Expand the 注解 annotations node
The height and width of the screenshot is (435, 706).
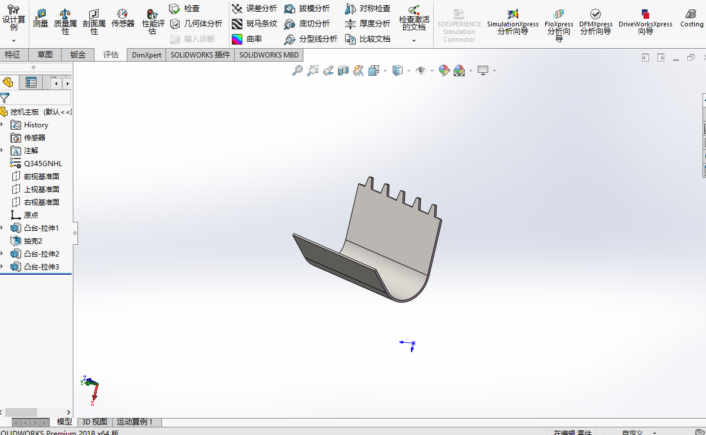[x=2, y=150]
